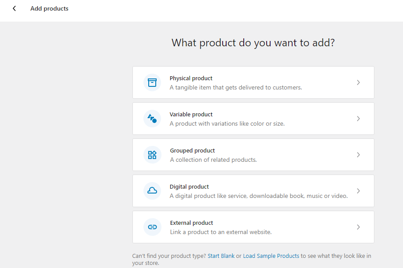Select the Variable product option
403x268 pixels.
click(253, 119)
